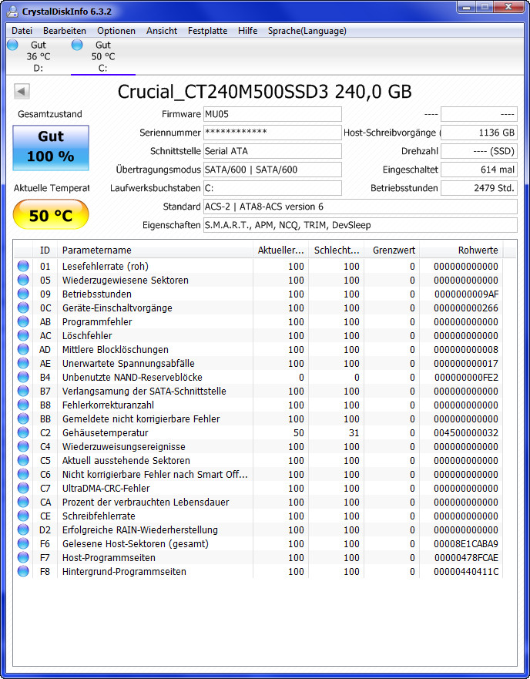Click status orb of Gehäusetemperatur row
The width and height of the screenshot is (530, 679).
(x=23, y=432)
